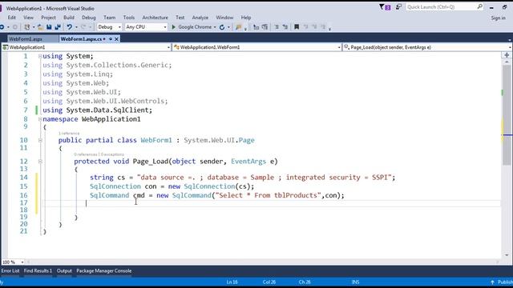Open the active documents list dropdown arrow
The height and width of the screenshot is (288, 513).
click(510, 39)
